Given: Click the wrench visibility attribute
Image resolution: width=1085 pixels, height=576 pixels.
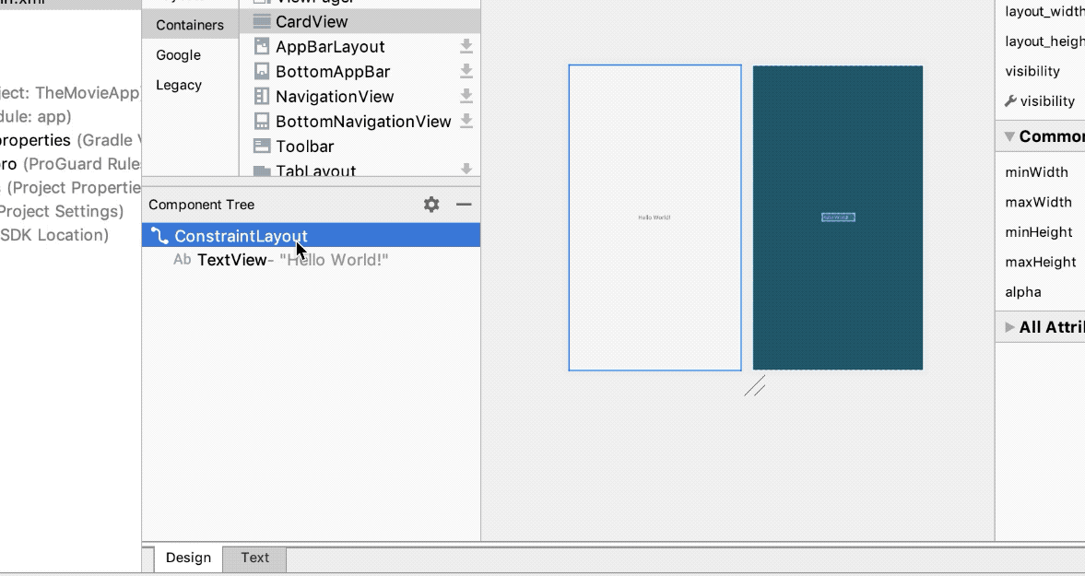Looking at the screenshot, I should [1040, 101].
